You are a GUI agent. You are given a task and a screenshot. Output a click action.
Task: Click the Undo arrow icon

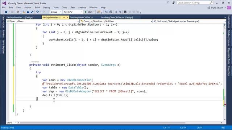[x=38, y=12]
